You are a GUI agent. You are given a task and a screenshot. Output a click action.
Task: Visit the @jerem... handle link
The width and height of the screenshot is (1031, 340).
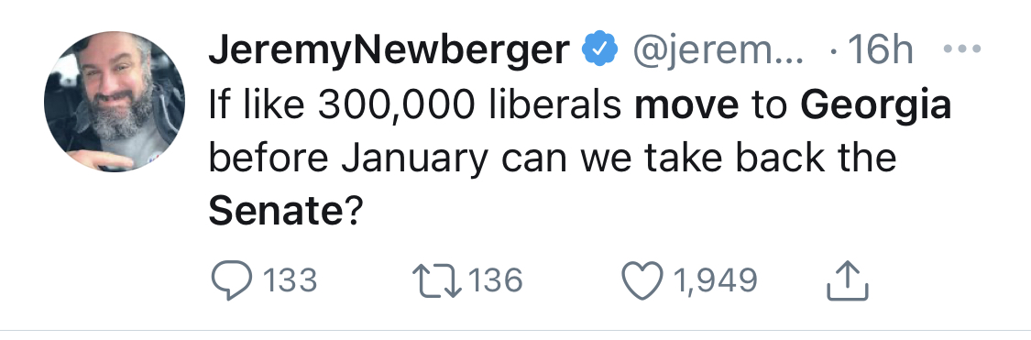[718, 50]
